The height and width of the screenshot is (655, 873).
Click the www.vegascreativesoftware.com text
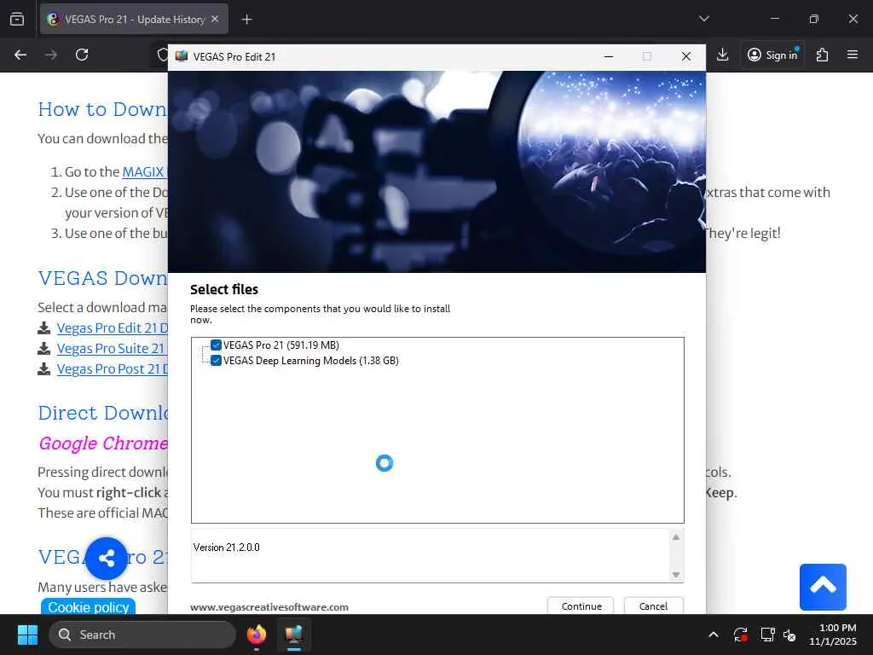coord(269,607)
